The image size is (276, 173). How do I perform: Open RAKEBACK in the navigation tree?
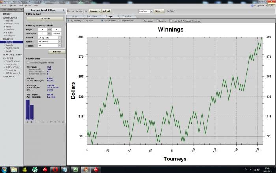tap(9, 77)
